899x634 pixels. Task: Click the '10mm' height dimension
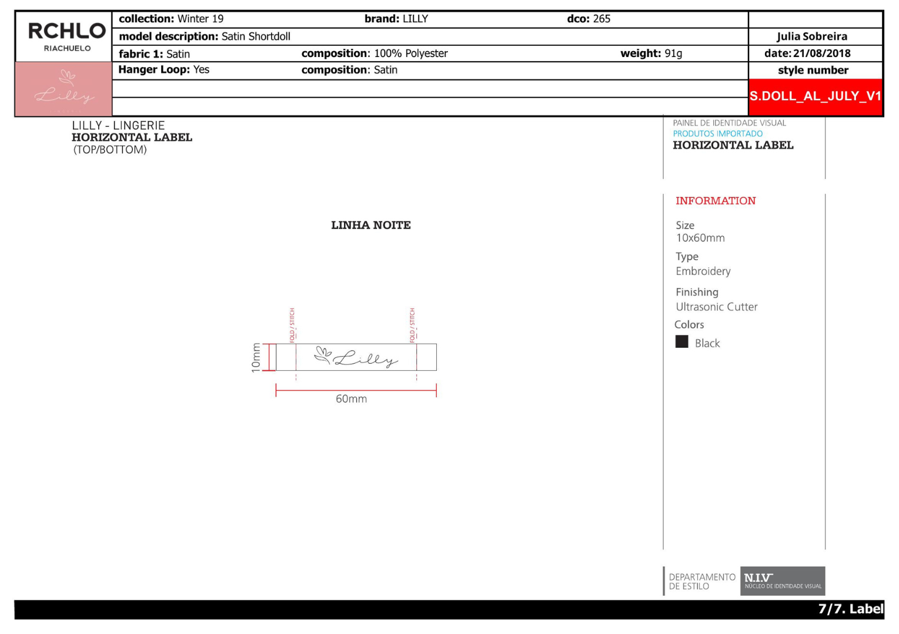(256, 357)
